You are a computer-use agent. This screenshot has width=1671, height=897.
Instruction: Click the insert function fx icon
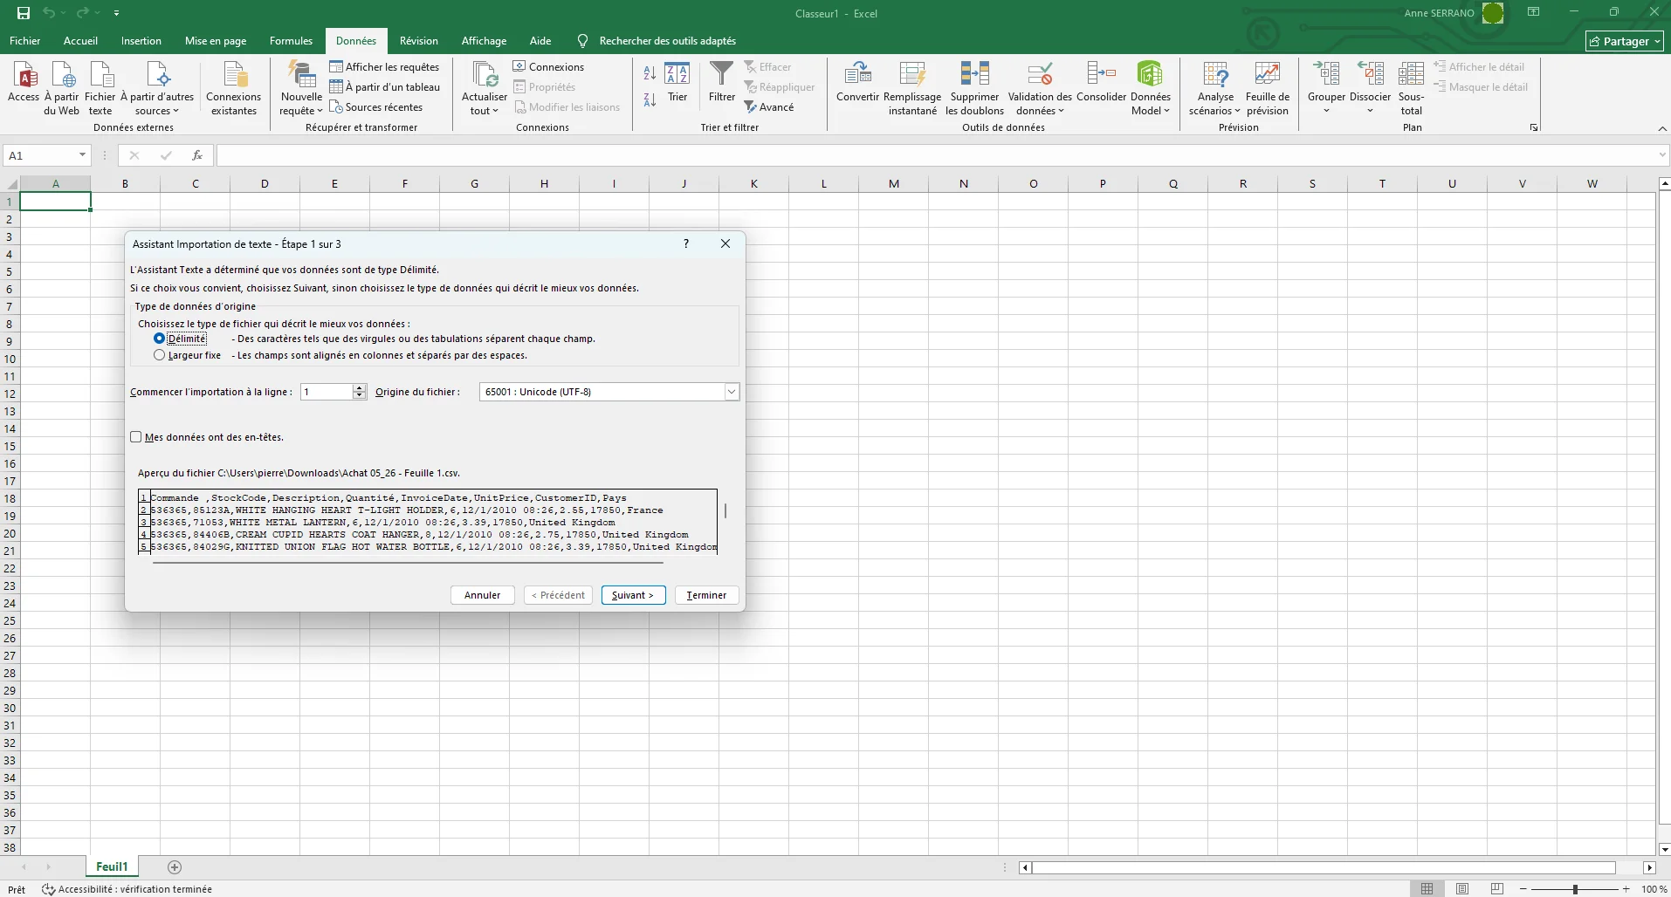click(197, 155)
